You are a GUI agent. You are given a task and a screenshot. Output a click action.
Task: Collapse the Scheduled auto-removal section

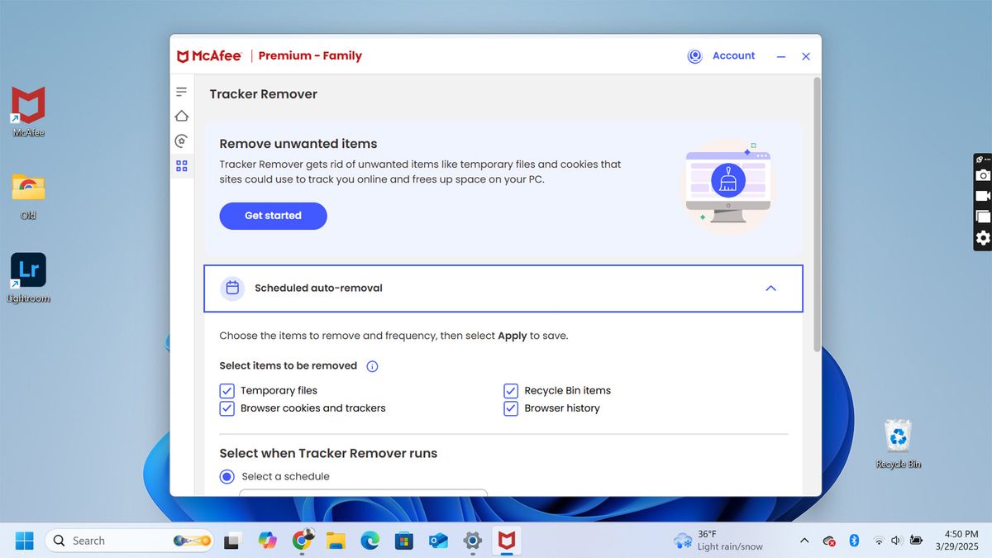tap(770, 289)
